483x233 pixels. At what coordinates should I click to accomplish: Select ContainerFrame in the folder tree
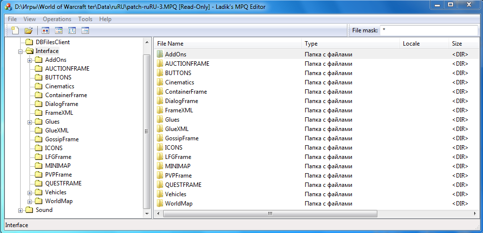[x=66, y=95]
